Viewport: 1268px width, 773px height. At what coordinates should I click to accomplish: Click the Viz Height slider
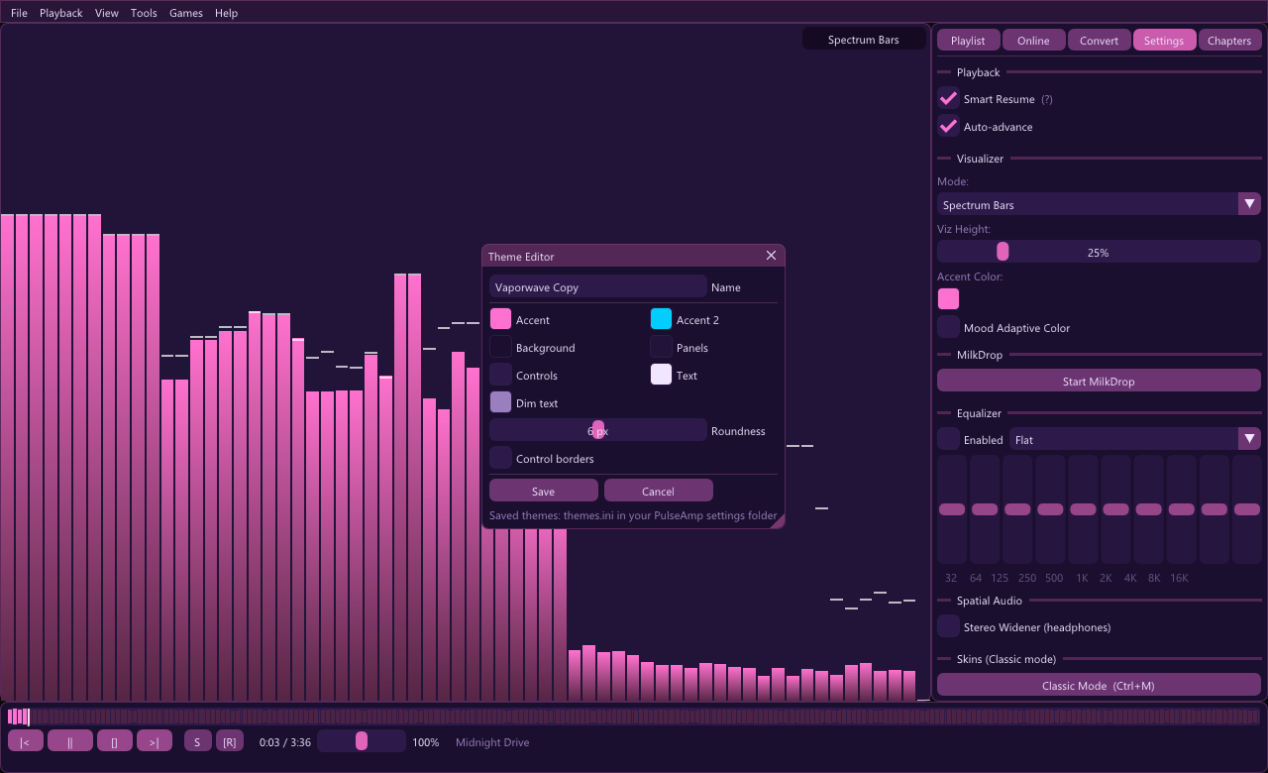pyautogui.click(x=1099, y=252)
